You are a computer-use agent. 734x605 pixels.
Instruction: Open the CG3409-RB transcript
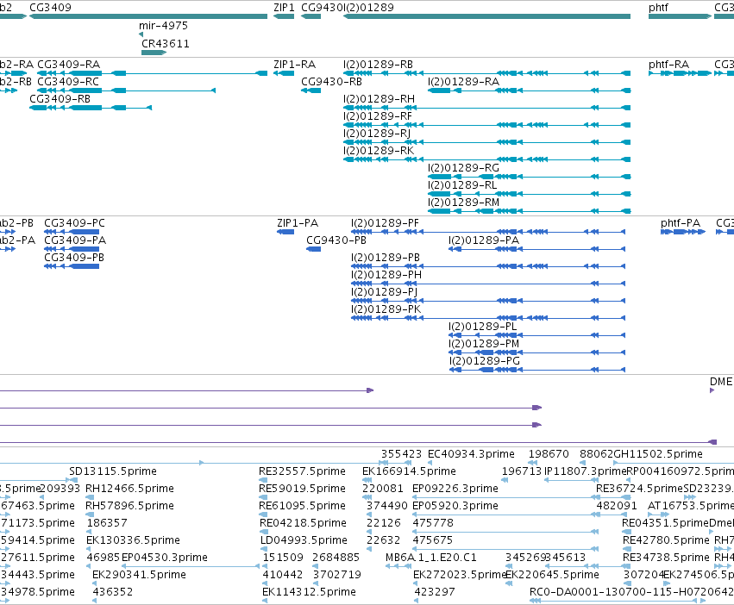point(60,99)
